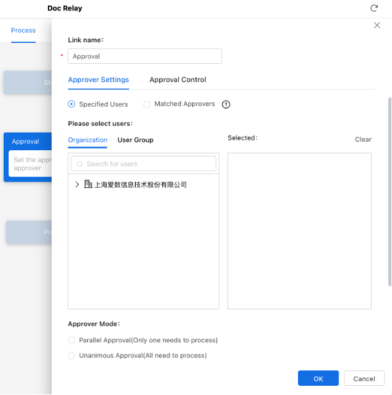Image resolution: width=392 pixels, height=395 pixels.
Task: Open the Approver Settings tab
Action: coord(98,80)
